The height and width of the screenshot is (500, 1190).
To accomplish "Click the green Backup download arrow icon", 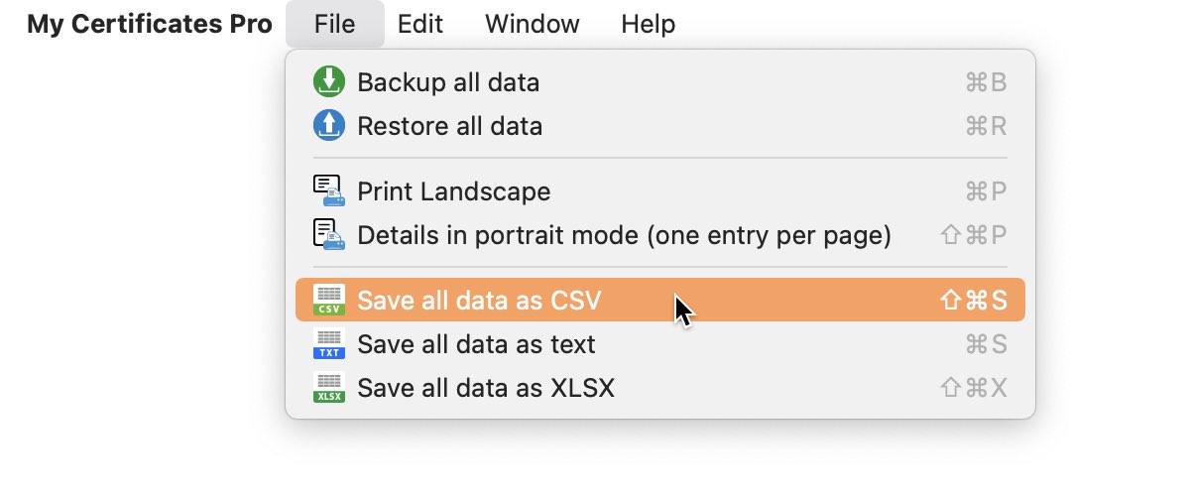I will point(328,82).
